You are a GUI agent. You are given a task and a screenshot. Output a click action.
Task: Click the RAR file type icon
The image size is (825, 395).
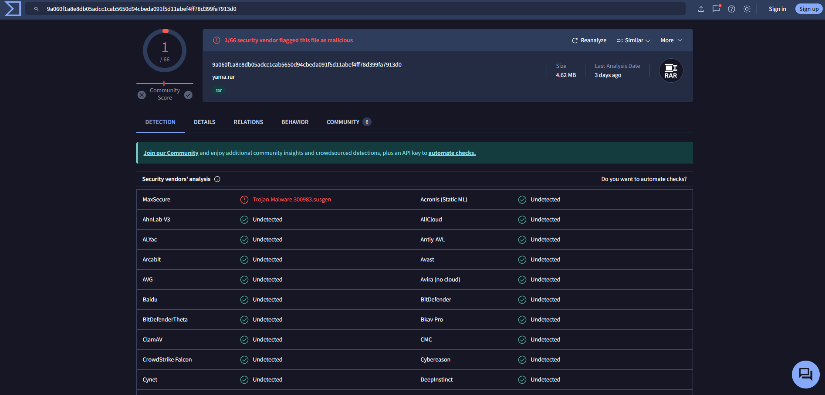click(x=671, y=70)
